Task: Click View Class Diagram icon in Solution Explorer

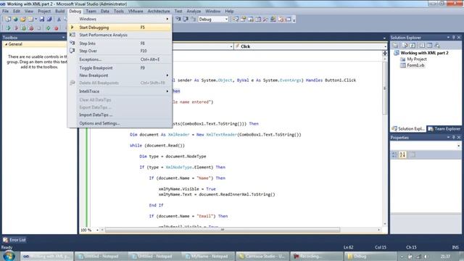Action: click(x=437, y=45)
